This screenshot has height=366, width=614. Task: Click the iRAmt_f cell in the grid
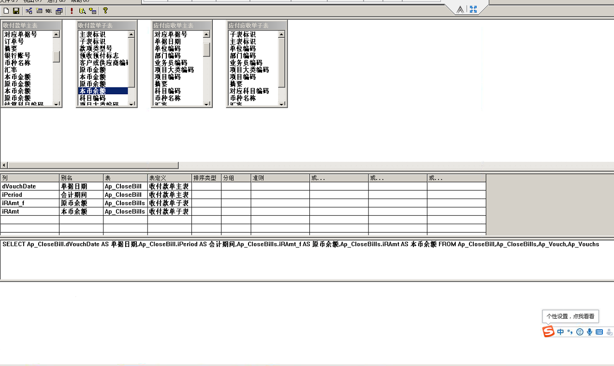29,203
